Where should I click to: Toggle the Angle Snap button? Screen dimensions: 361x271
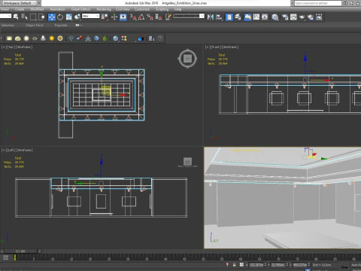click(141, 17)
